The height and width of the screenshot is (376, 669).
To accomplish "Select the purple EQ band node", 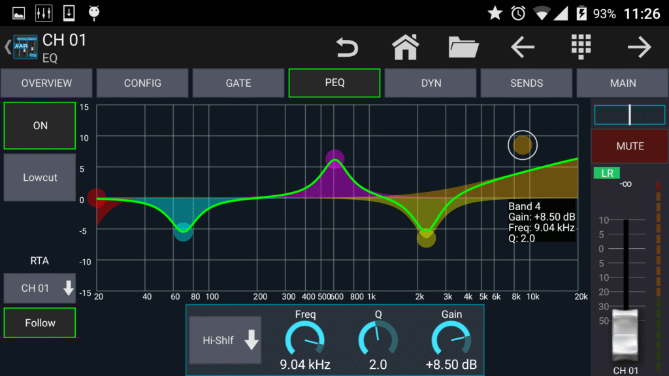I will click(334, 159).
